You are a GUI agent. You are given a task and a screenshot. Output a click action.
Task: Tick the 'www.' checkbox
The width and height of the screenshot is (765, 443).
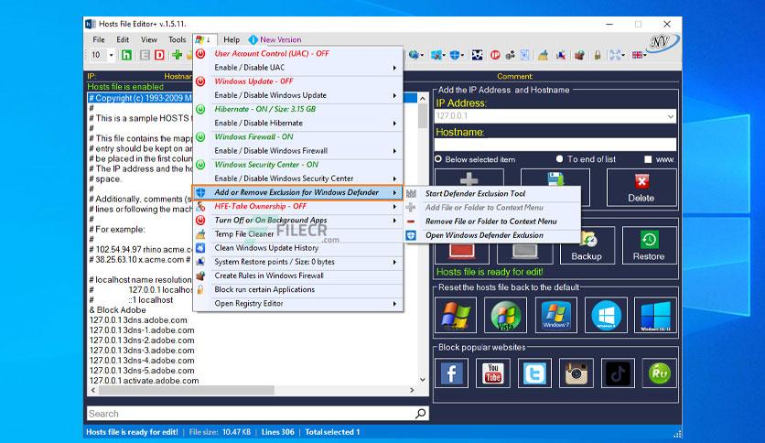pyautogui.click(x=648, y=159)
